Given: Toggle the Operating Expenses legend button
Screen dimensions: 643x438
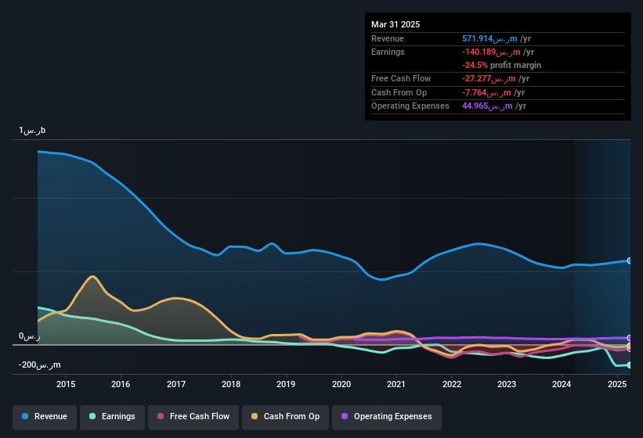Looking at the screenshot, I should (387, 417).
